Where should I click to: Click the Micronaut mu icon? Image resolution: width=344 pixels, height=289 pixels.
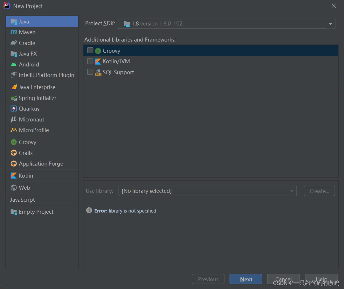(x=14, y=119)
